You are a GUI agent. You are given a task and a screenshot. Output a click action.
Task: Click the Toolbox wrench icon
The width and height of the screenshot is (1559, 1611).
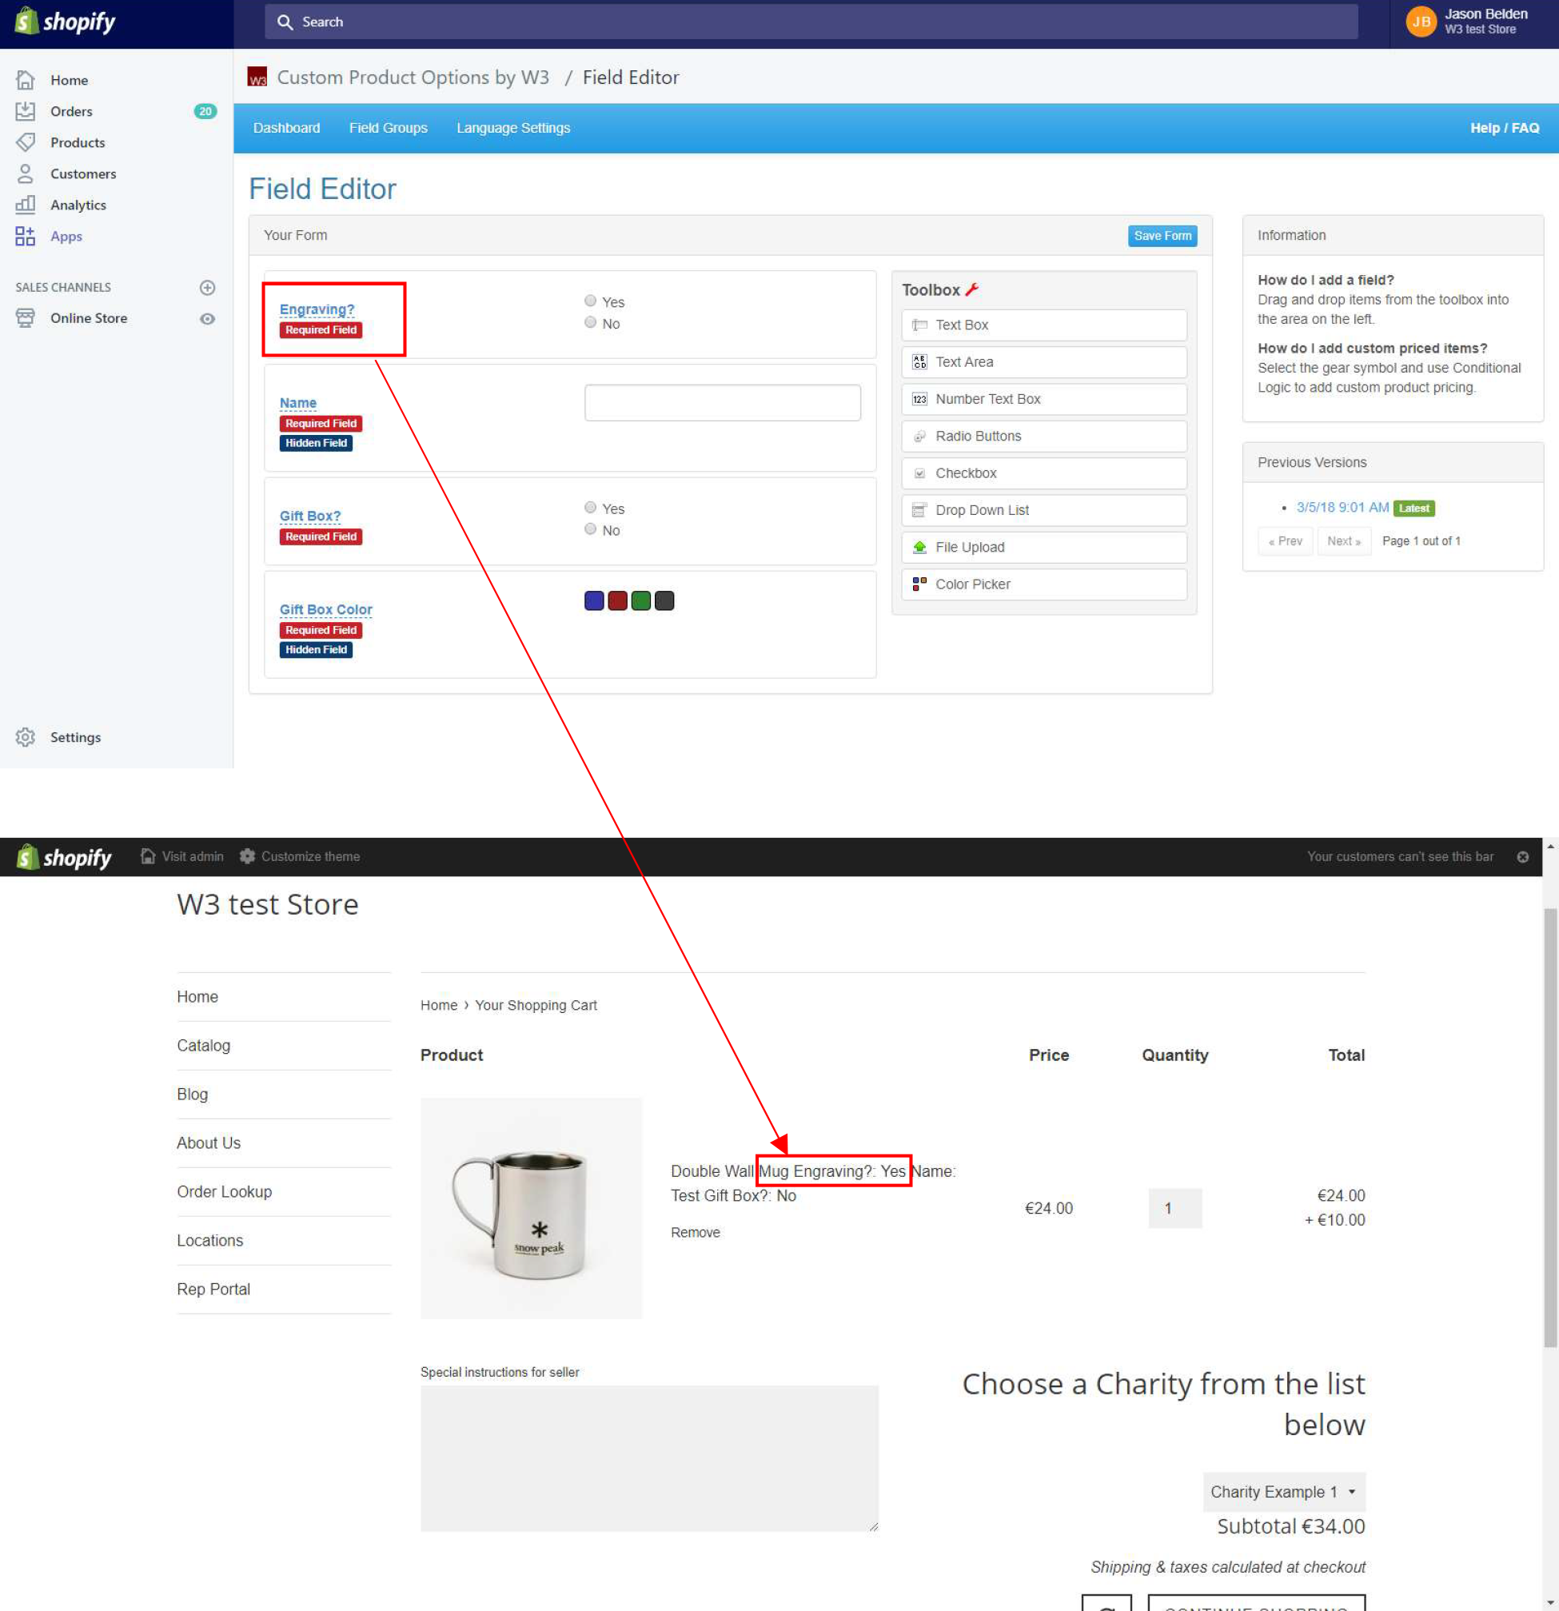point(972,289)
